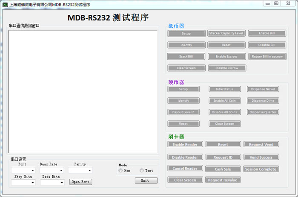Click the Session Complete button
This screenshot has width=298, height=197.
click(x=261, y=169)
